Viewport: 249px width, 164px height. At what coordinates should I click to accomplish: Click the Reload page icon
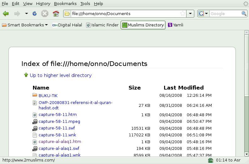[35, 14]
